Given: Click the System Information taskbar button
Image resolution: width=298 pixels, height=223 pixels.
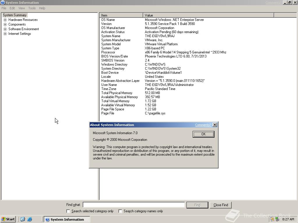Looking at the screenshot, I should tap(67, 220).
